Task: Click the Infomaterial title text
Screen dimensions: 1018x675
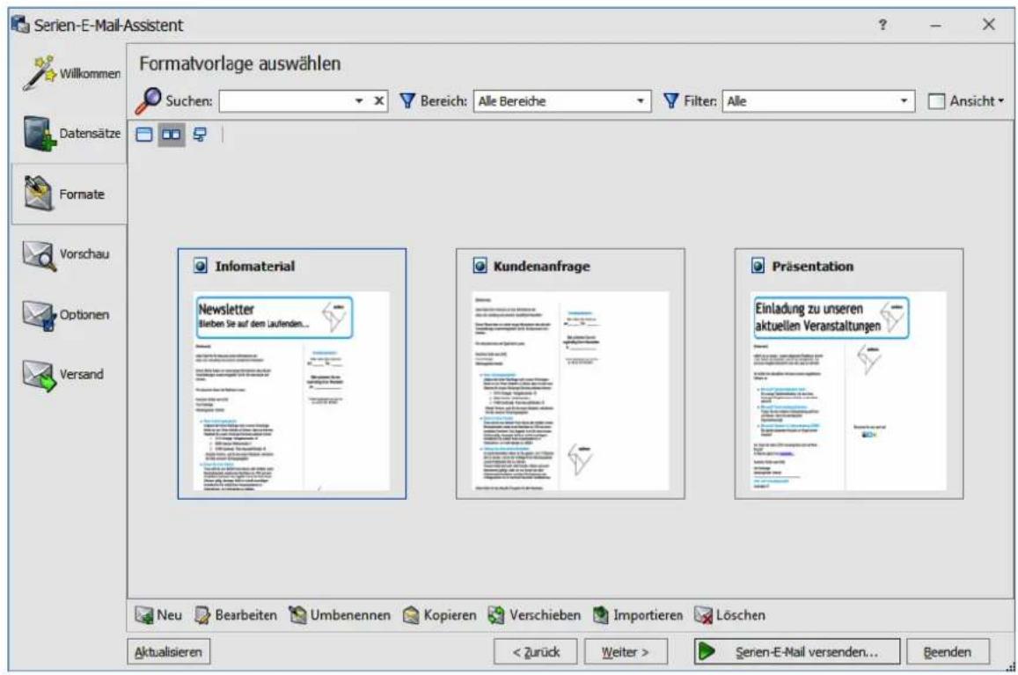Action: pos(254,266)
